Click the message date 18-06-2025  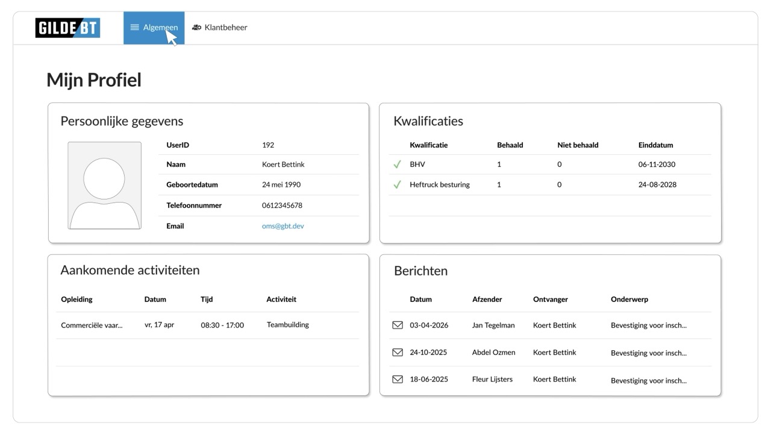(x=429, y=380)
